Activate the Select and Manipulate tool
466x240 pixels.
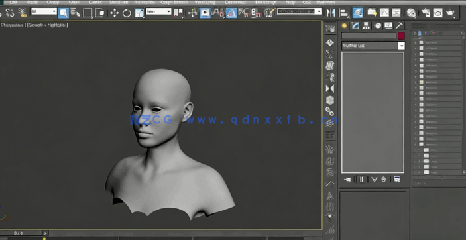click(193, 13)
